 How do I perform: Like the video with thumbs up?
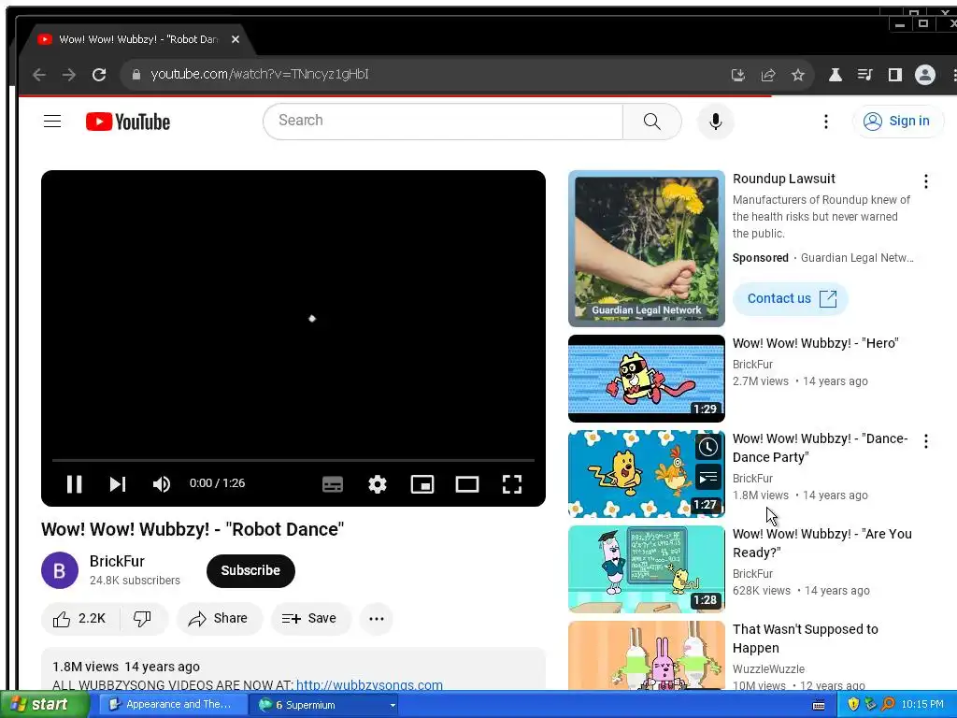tap(80, 619)
